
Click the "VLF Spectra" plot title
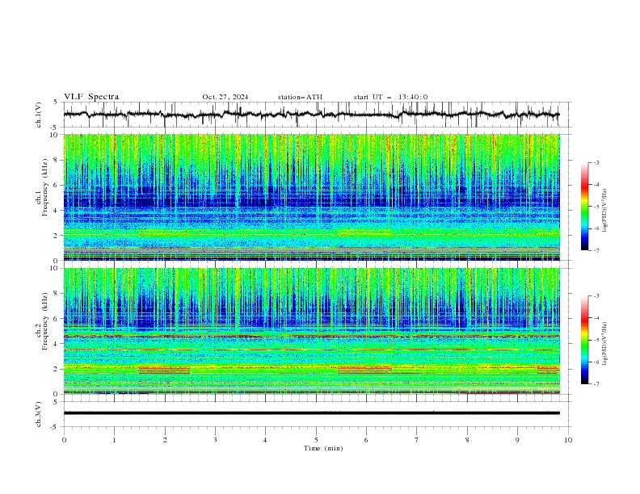(x=91, y=97)
